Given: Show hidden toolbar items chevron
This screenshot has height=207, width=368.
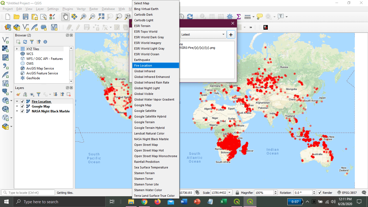Looking at the screenshot, I should pyautogui.click(x=251, y=27).
